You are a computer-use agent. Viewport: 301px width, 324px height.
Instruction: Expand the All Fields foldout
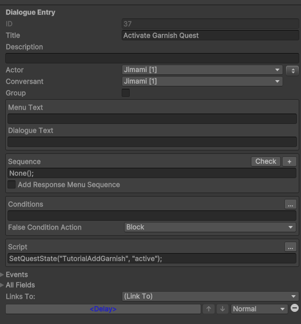[20, 285]
